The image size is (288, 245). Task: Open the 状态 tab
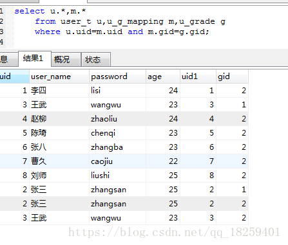[x=96, y=59]
